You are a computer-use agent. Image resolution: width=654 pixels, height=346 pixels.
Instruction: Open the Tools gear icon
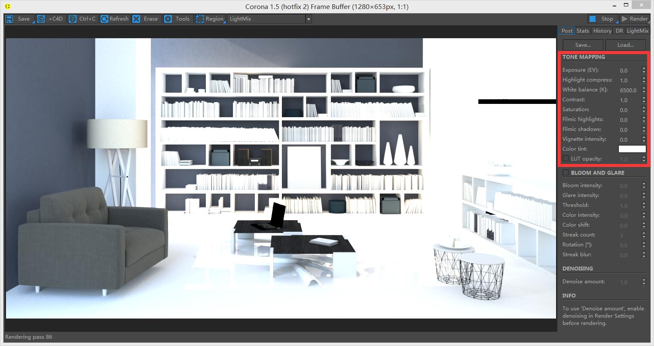pyautogui.click(x=168, y=19)
